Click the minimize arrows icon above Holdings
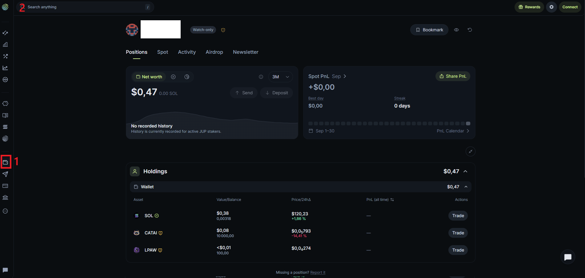Image resolution: width=585 pixels, height=278 pixels. (x=470, y=151)
